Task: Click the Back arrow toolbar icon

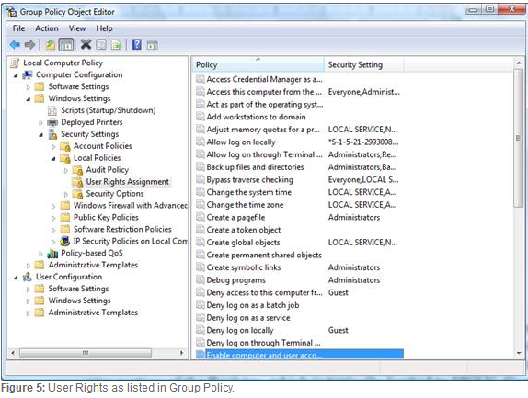Action: point(15,44)
